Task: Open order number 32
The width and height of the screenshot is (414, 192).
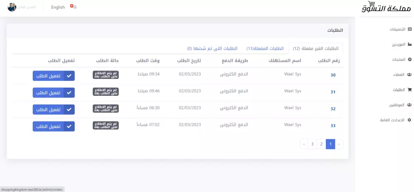Action: [x=333, y=109]
